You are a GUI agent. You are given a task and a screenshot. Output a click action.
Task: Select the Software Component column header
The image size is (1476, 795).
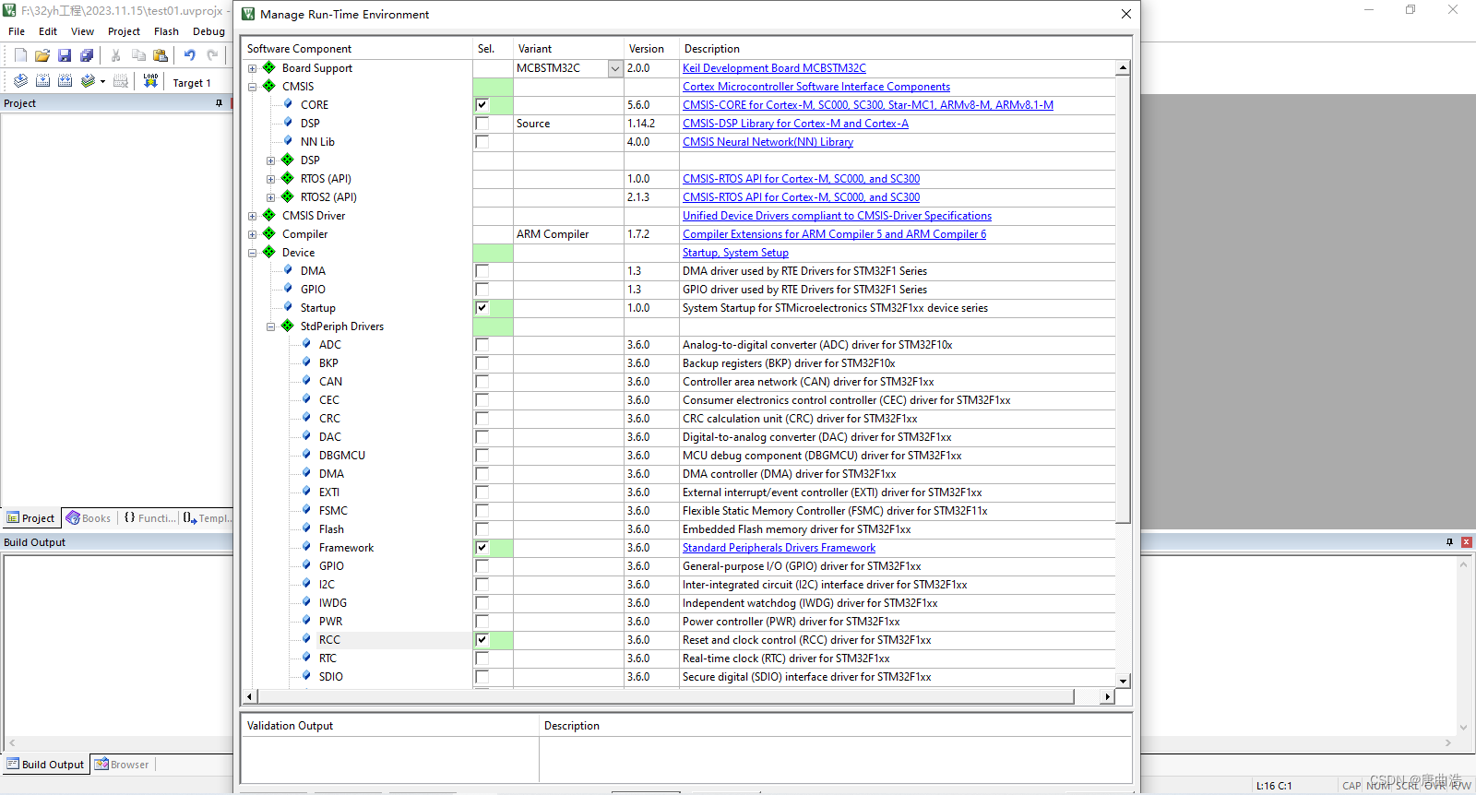click(358, 49)
